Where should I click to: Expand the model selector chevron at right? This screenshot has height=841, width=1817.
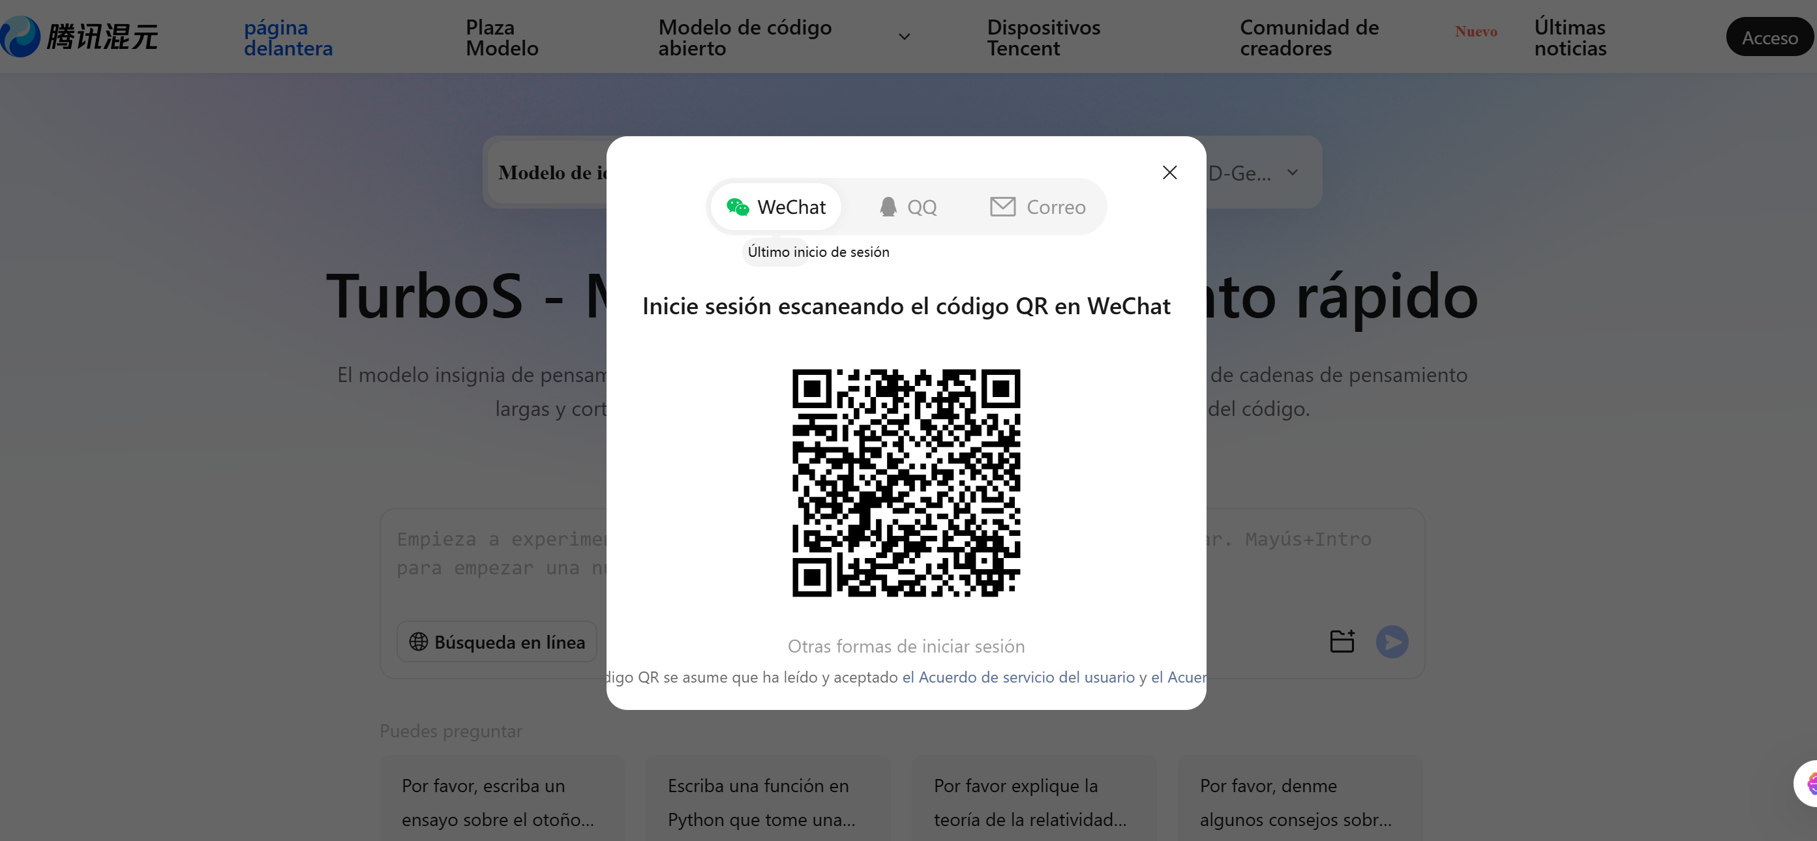coord(1292,173)
